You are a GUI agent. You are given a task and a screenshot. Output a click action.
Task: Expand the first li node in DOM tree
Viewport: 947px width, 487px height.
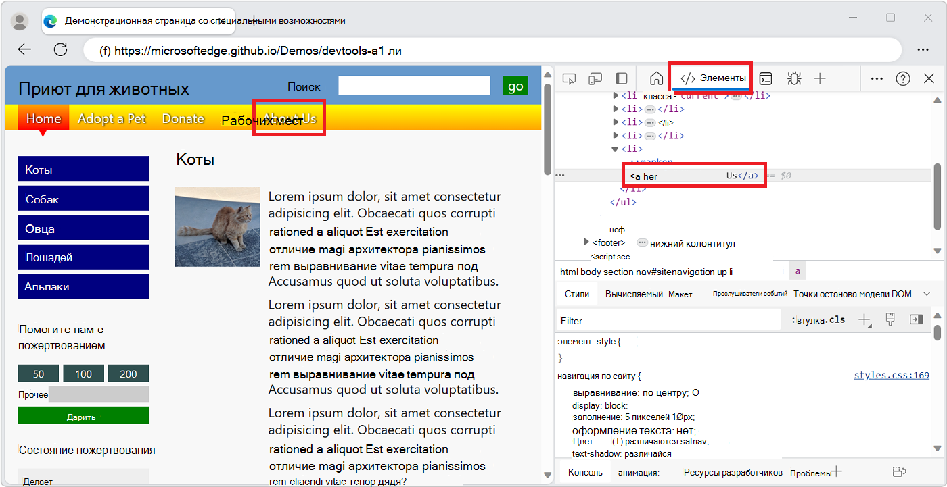point(614,95)
